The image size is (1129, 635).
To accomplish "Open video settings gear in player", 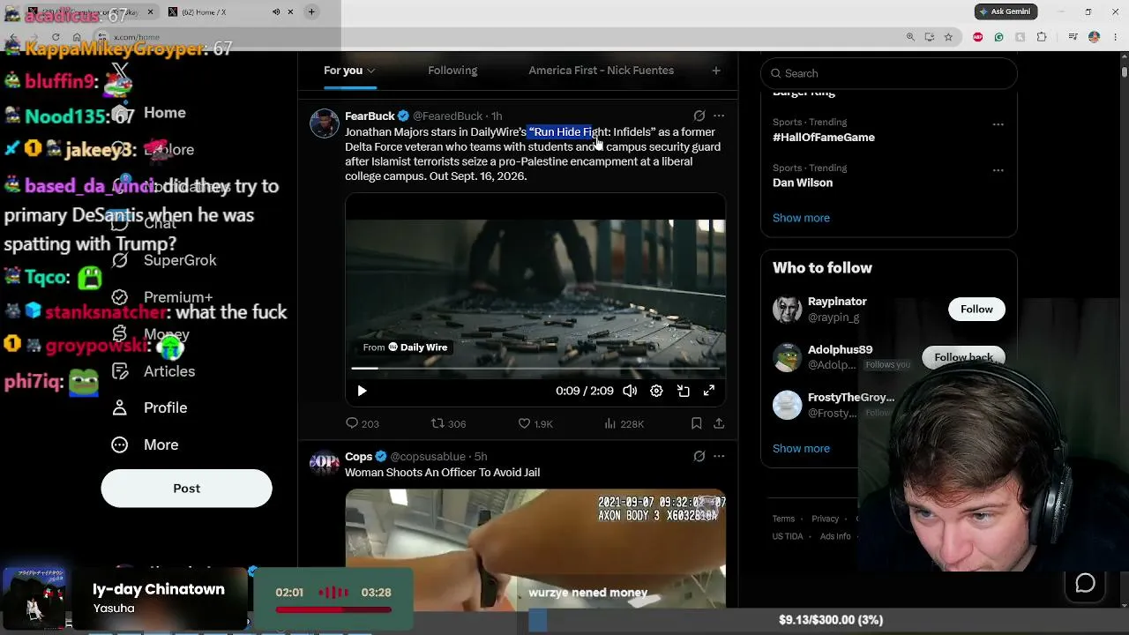I will 656,391.
